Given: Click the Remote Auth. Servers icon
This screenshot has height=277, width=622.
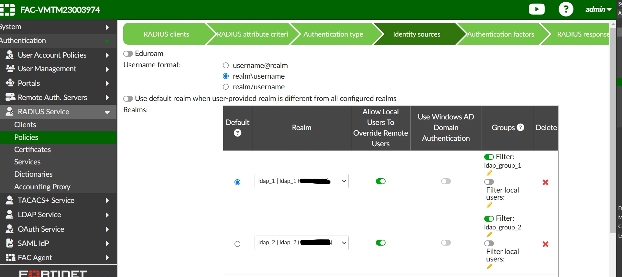Looking at the screenshot, I should click(10, 97).
